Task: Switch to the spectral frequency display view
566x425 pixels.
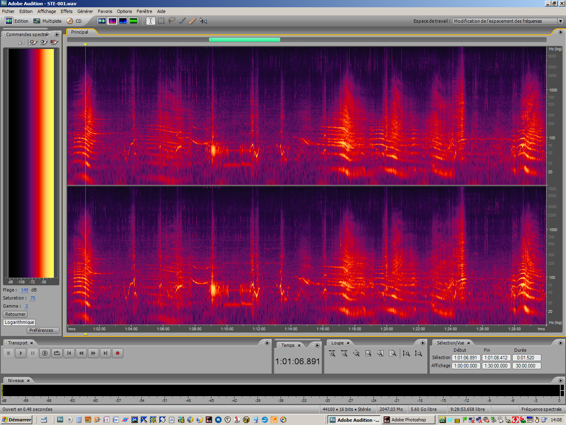Action: [112, 21]
